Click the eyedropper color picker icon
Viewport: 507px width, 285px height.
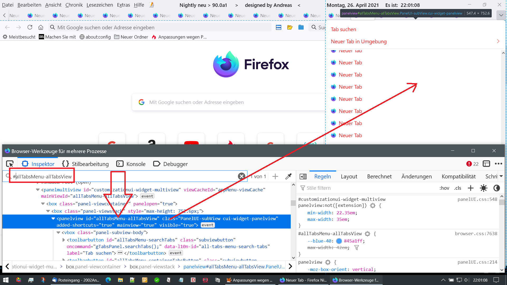coord(288,176)
